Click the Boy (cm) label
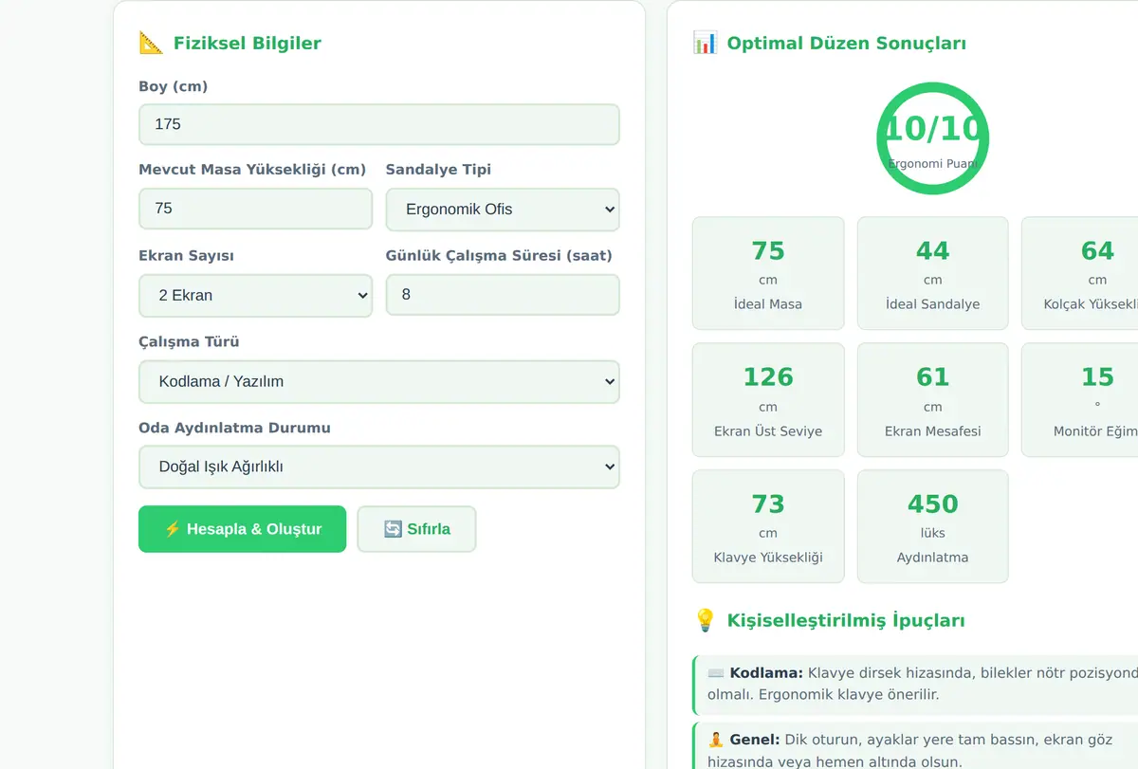Viewport: 1138px width, 769px height. (174, 86)
